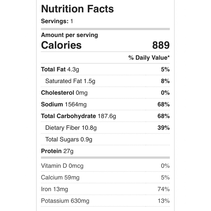Image resolution: width=211 pixels, height=211 pixels.
Task: Click the 74% iron daily value
Action: (x=164, y=189)
